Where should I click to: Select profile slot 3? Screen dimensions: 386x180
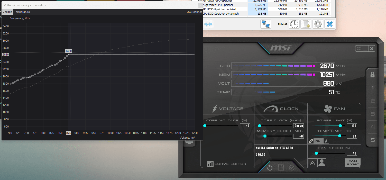tap(372, 114)
